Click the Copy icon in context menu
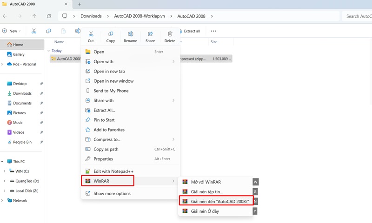 coord(111,34)
